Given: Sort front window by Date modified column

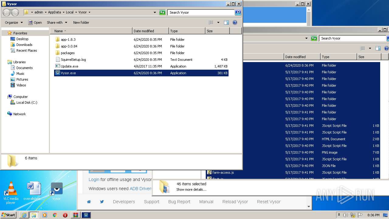Looking at the screenshot, I should click(x=150, y=31).
